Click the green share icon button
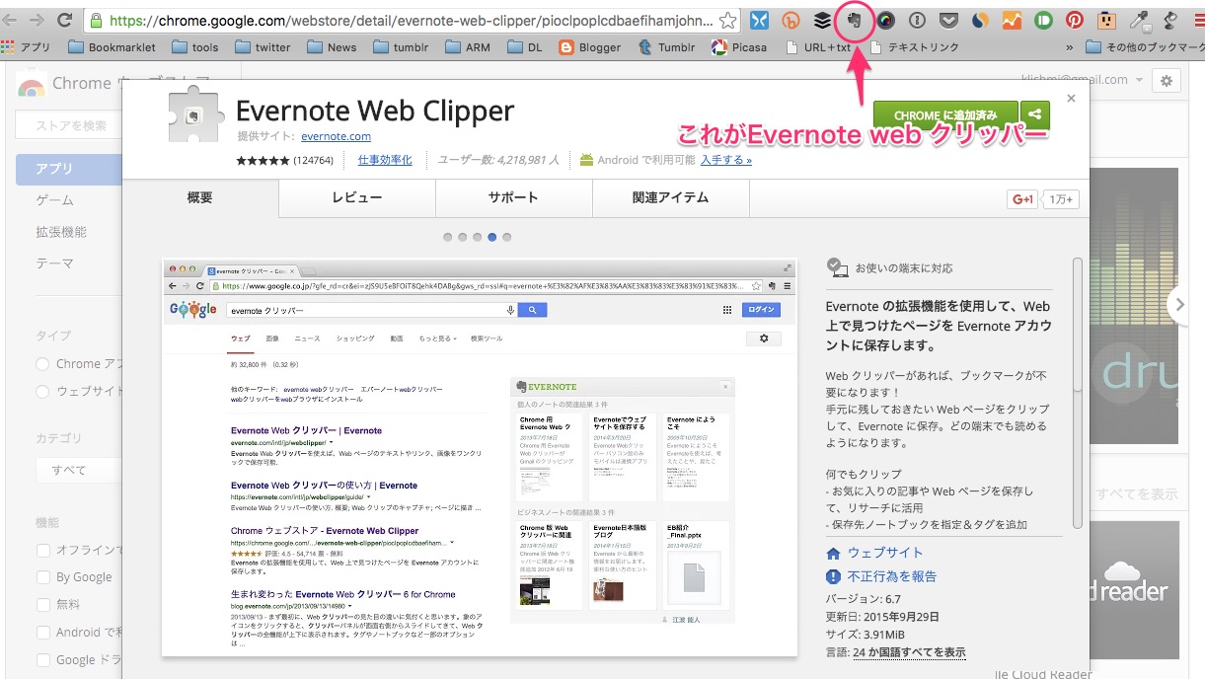Viewport: 1205px width, 679px height. tap(1034, 114)
